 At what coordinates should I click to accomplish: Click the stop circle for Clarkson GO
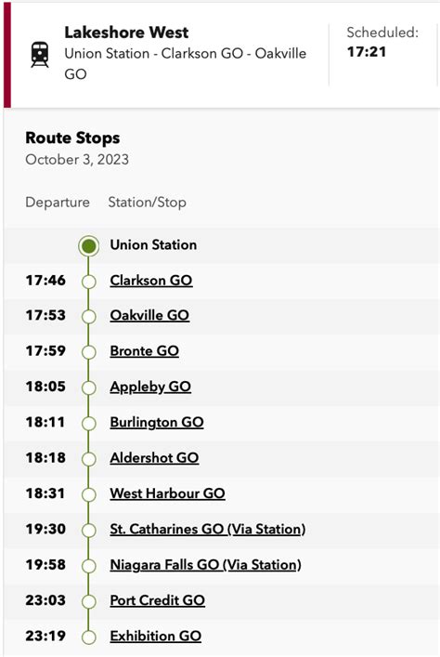[x=89, y=282]
